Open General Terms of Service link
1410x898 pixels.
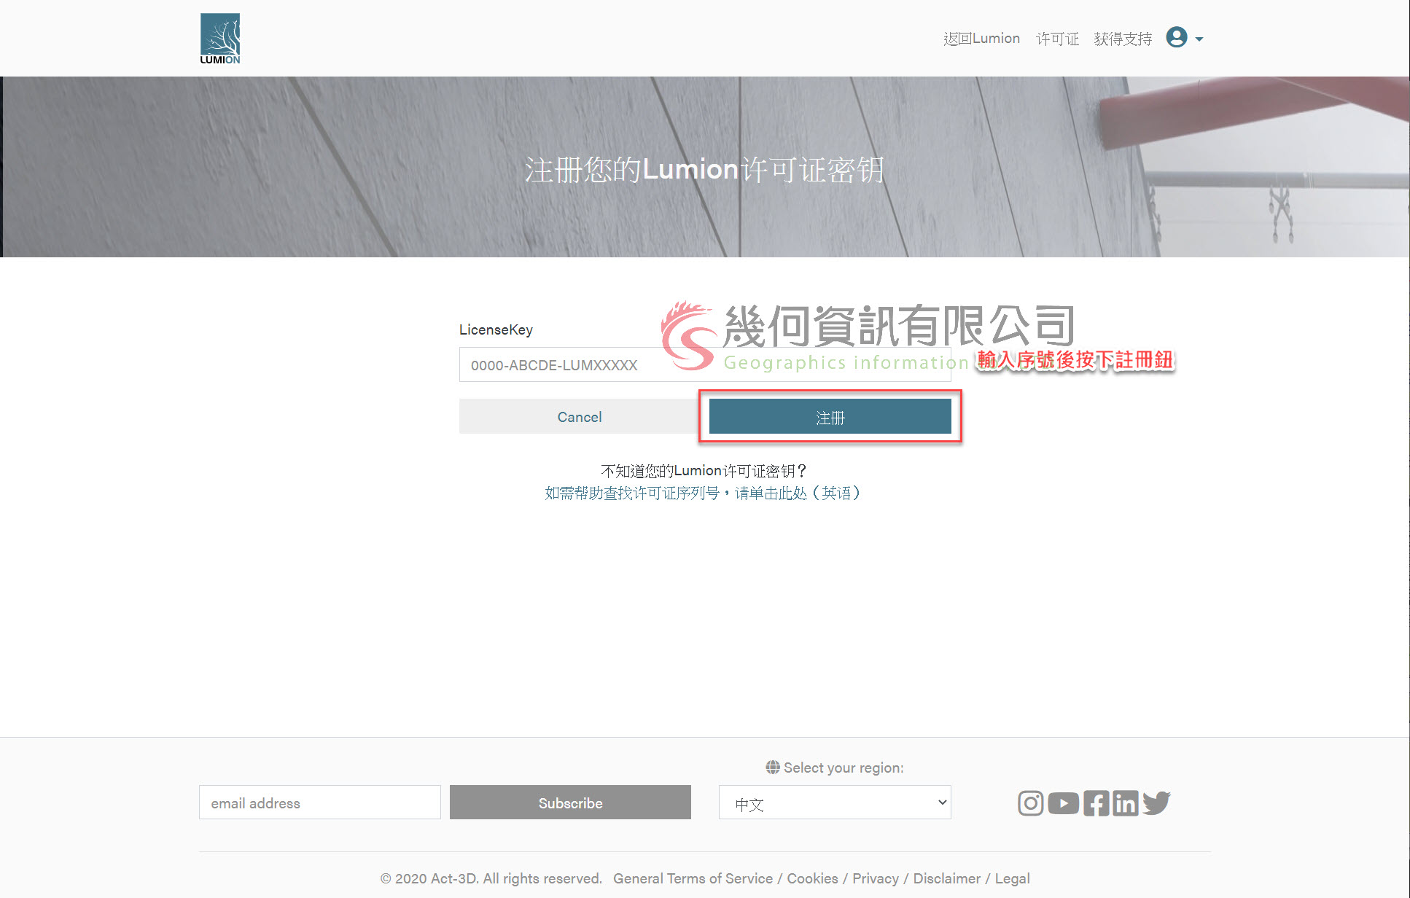693,878
